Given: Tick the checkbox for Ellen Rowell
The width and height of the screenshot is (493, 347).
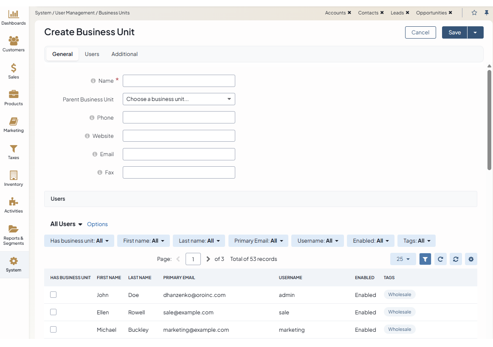Looking at the screenshot, I should (53, 312).
